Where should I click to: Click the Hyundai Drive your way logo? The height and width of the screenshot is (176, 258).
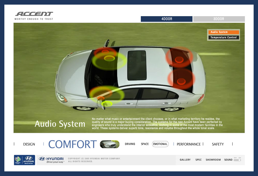51,160
